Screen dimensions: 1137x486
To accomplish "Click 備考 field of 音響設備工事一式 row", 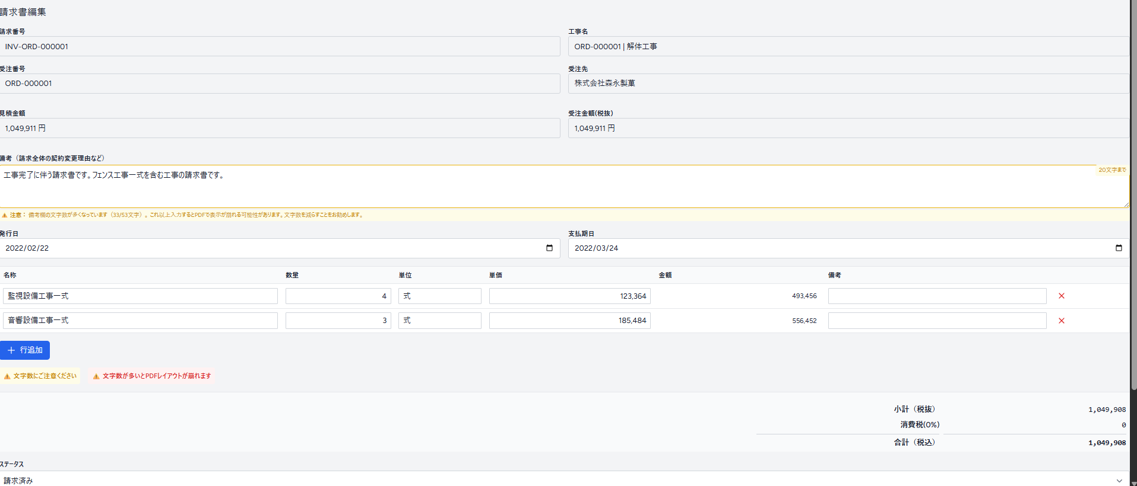I will [938, 321].
